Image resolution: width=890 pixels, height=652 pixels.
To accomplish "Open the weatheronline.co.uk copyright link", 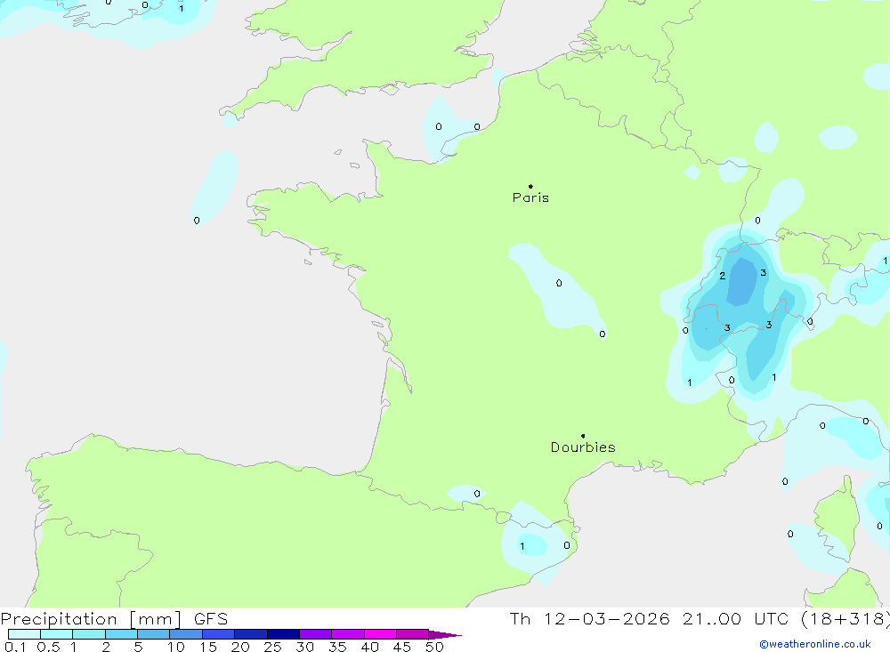I will pyautogui.click(x=815, y=644).
